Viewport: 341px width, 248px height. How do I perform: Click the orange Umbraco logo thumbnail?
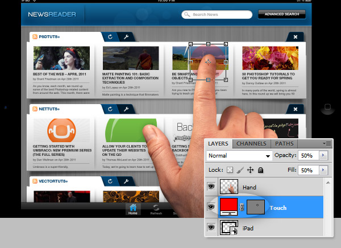pos(61,130)
